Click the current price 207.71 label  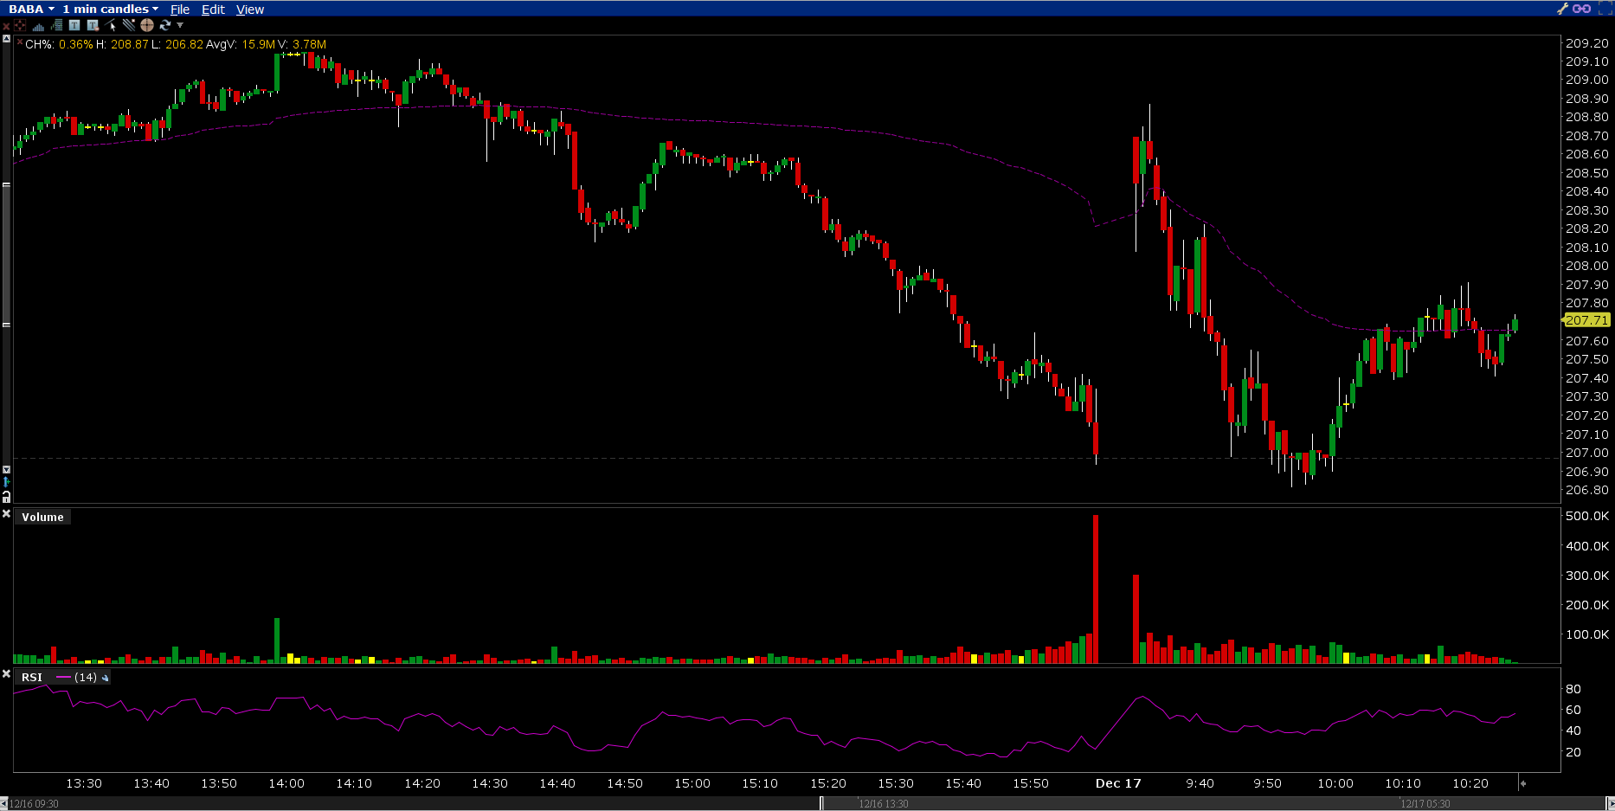click(x=1586, y=320)
